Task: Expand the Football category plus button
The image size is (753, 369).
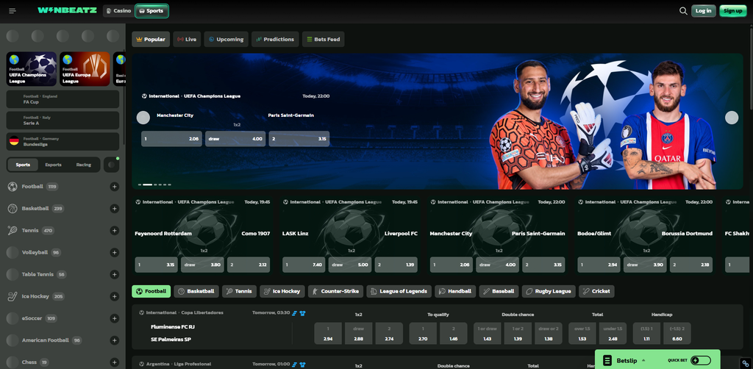Action: 114,187
